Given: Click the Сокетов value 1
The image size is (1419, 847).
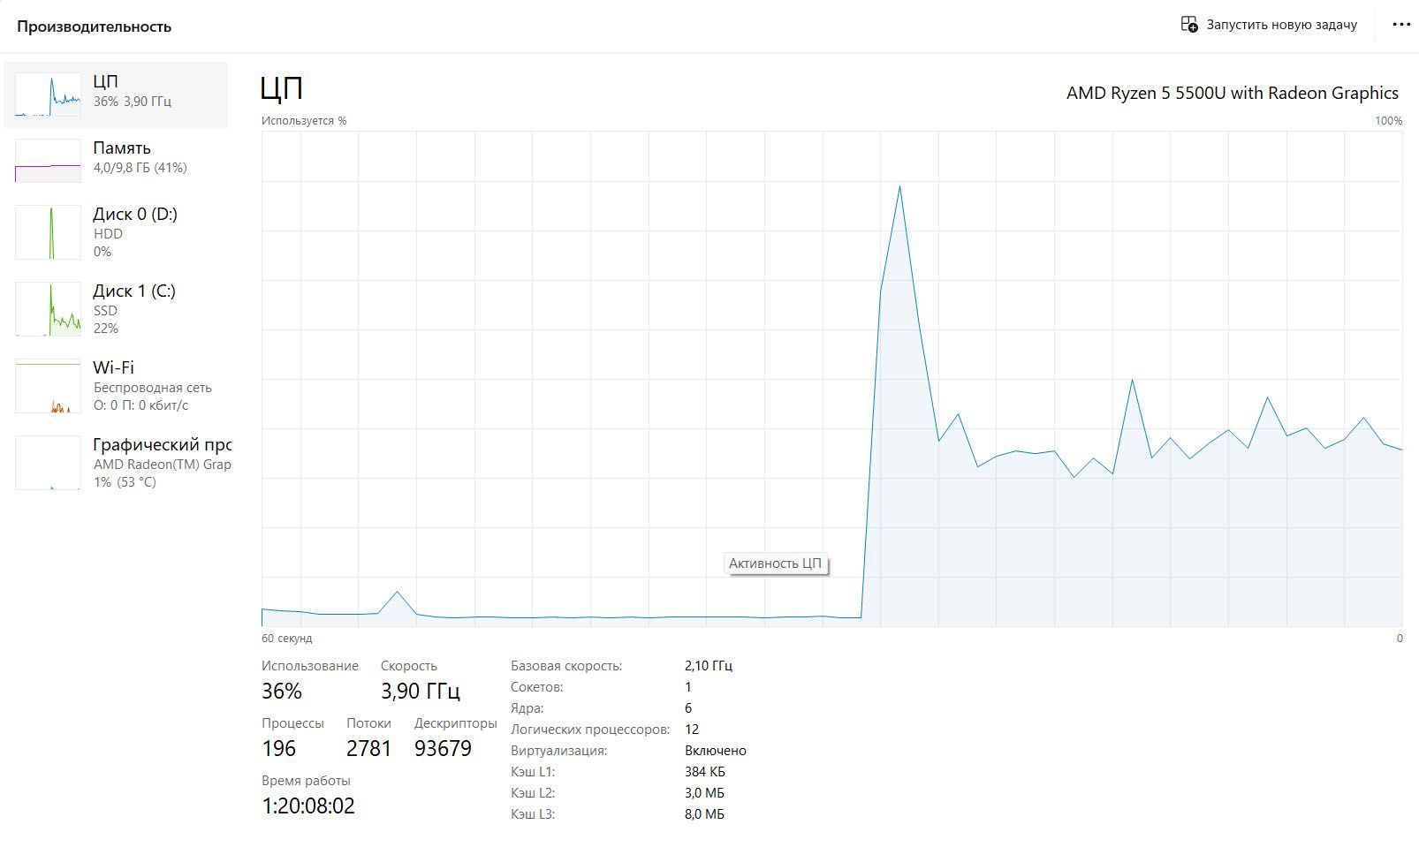Looking at the screenshot, I should click(688, 687).
